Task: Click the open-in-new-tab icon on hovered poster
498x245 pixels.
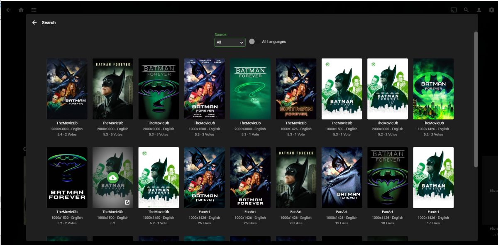Action: pyautogui.click(x=127, y=202)
